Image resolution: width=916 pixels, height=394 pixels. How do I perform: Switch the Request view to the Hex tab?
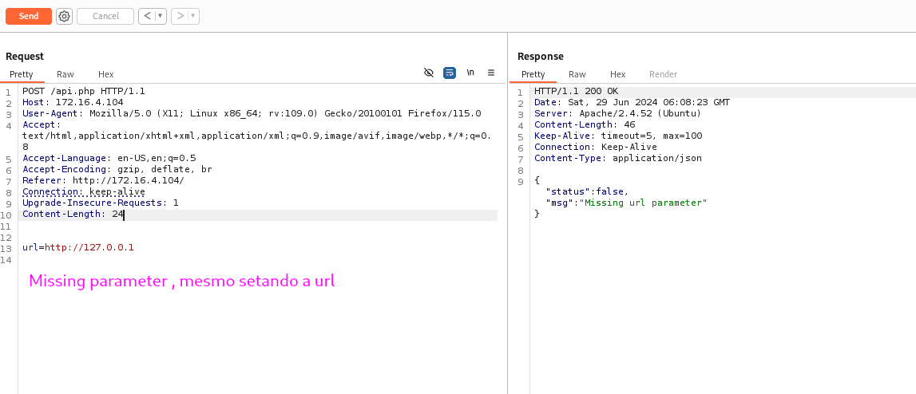coord(106,74)
